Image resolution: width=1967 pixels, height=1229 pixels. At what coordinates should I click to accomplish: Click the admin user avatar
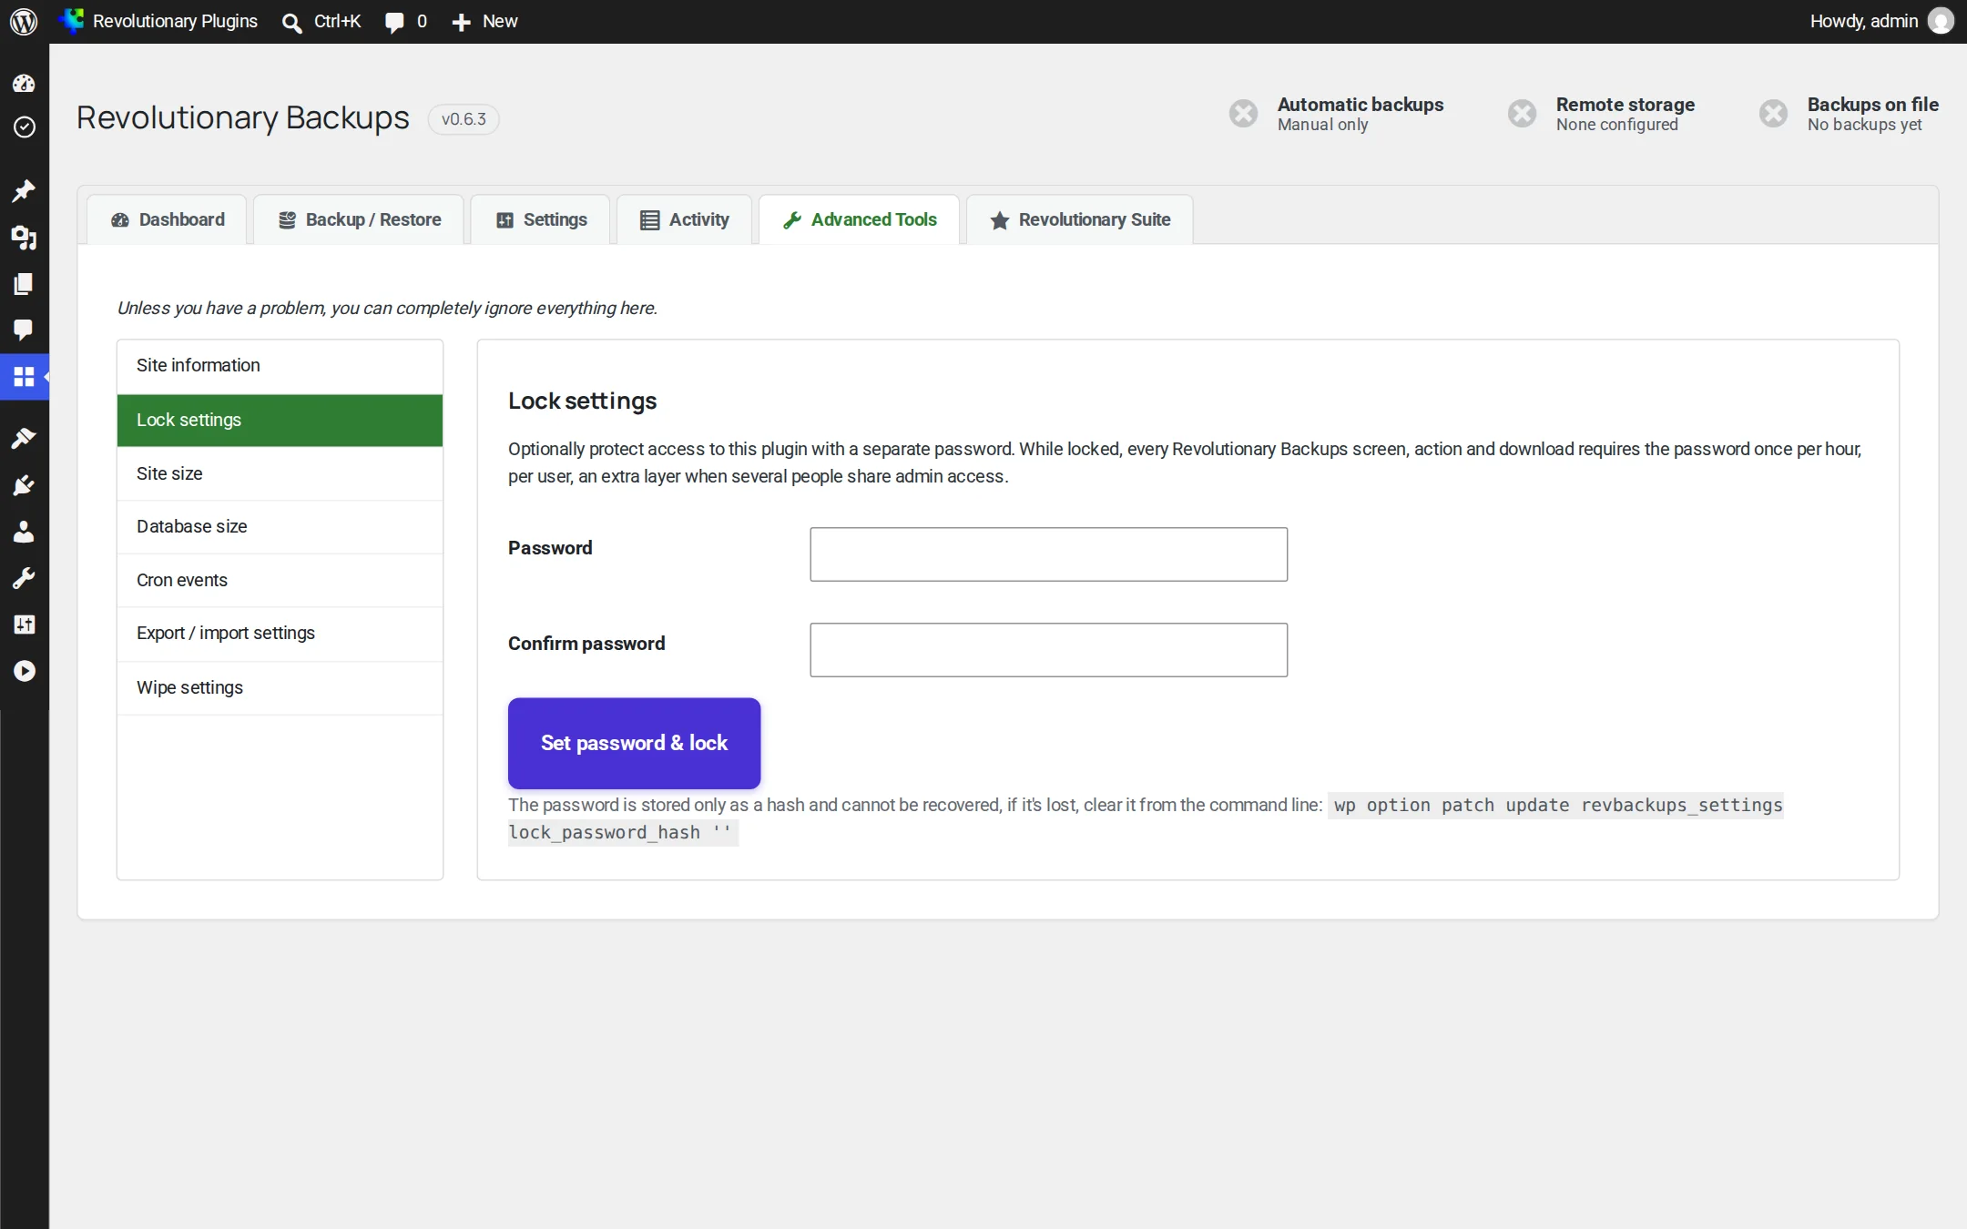point(1941,21)
